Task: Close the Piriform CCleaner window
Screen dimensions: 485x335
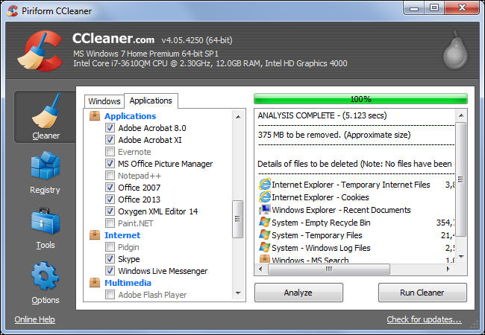Action: pos(462,8)
